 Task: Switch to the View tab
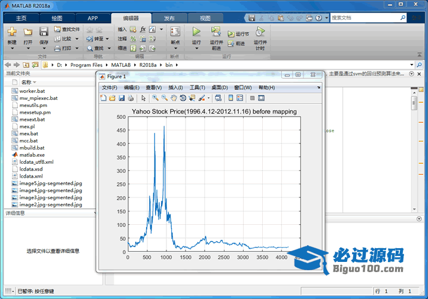[x=205, y=19]
